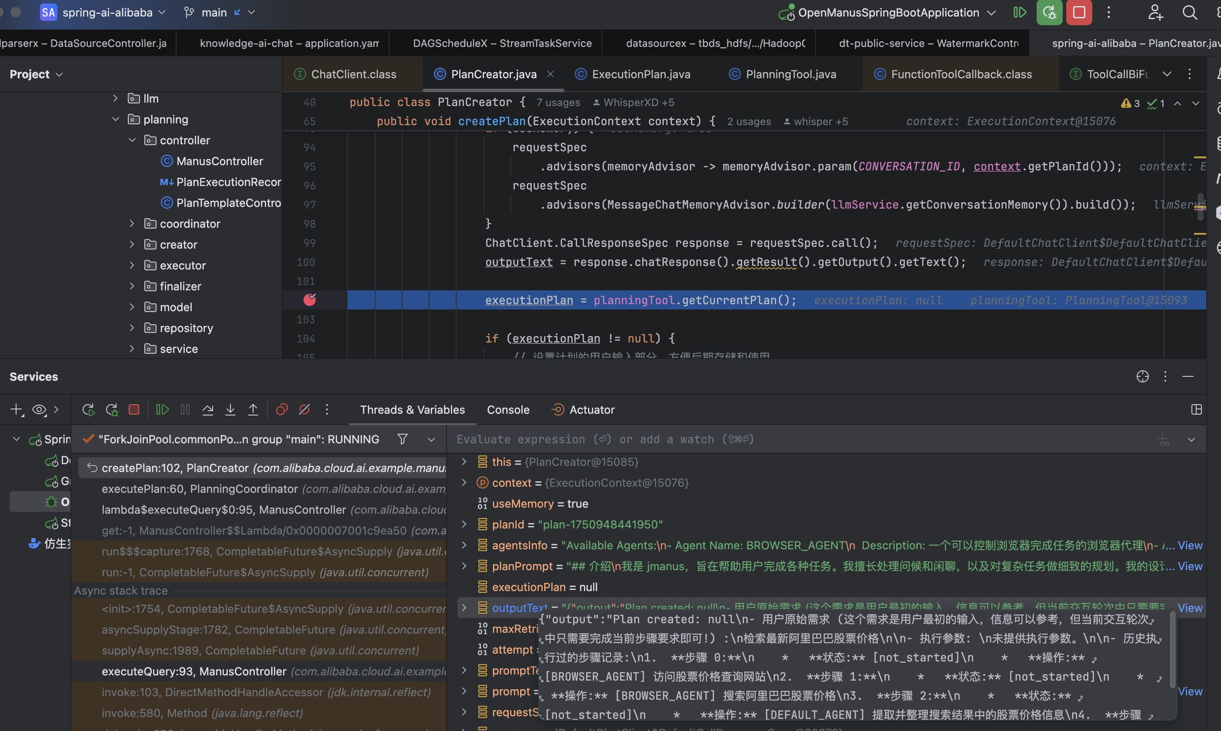Click the Rerun in debug mode icon
Screen dimensions: 1221x731
pos(112,410)
